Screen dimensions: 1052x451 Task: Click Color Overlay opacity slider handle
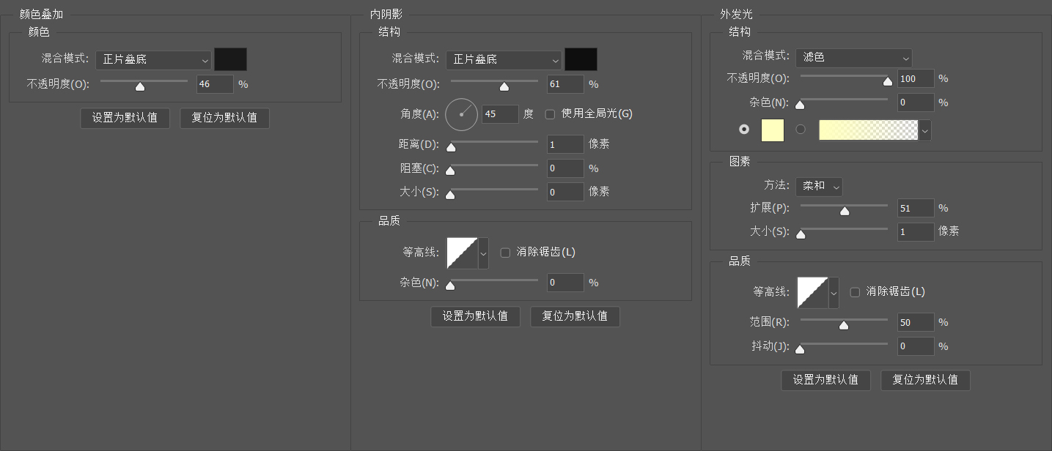pyautogui.click(x=140, y=86)
